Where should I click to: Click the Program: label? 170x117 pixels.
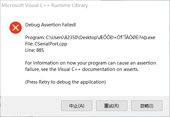(35, 38)
